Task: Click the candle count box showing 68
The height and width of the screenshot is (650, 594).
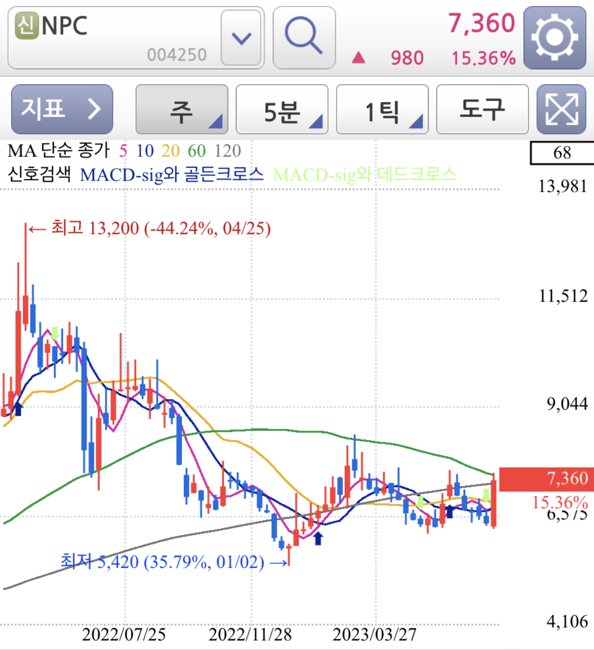Action: tap(562, 153)
